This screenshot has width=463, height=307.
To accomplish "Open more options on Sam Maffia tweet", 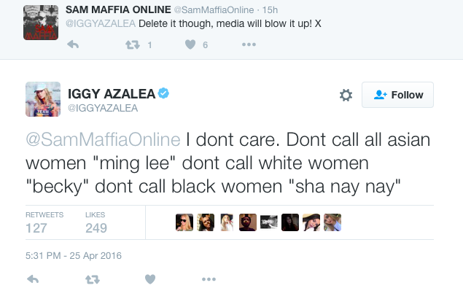I will (x=249, y=44).
